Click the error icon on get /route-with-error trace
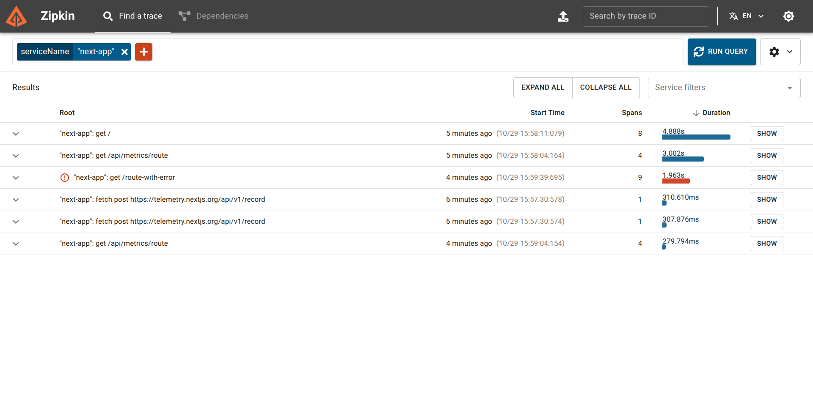The width and height of the screenshot is (813, 395). click(x=64, y=177)
